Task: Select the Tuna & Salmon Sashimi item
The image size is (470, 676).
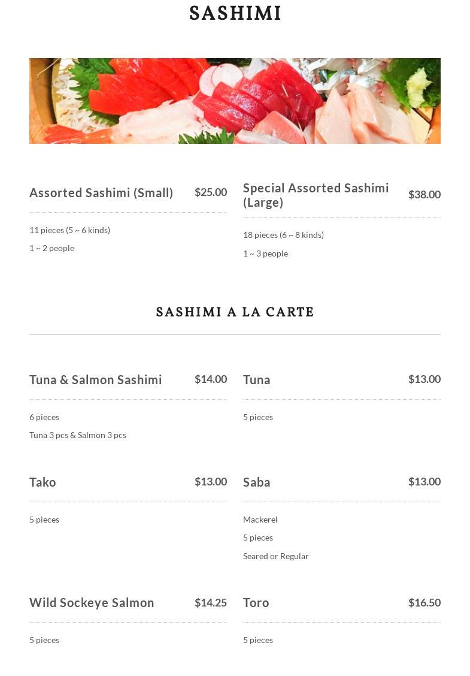Action: click(96, 380)
